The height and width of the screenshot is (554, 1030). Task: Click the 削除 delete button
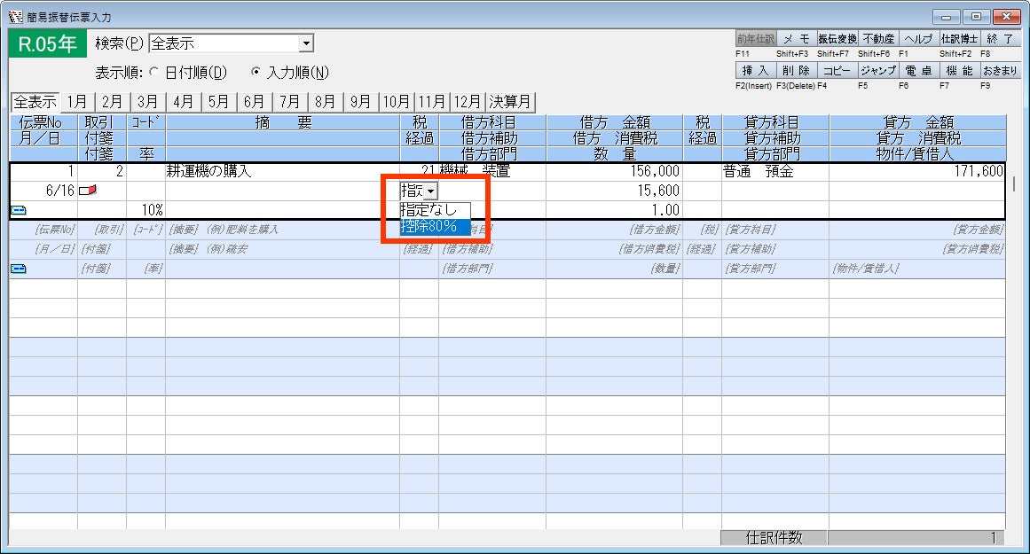point(796,70)
